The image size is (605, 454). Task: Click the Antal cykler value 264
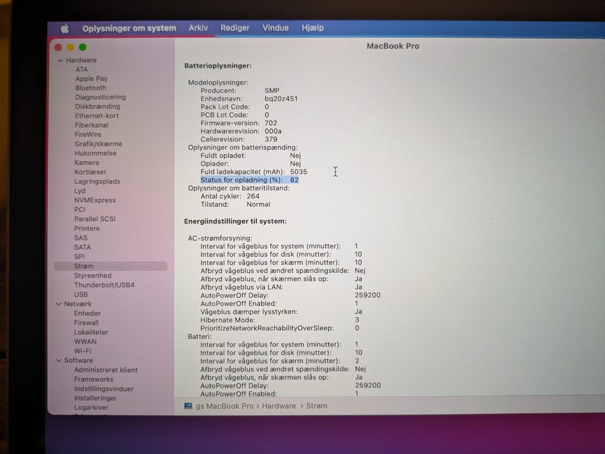253,196
